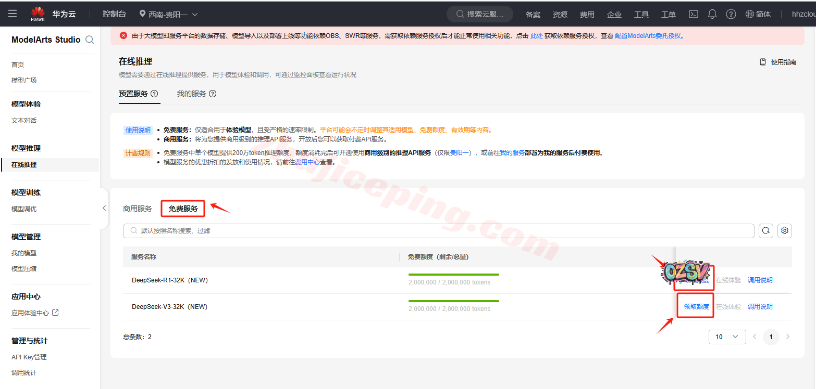Image resolution: width=816 pixels, height=389 pixels.
Task: Select the 商用服务 tab
Action: 138,209
